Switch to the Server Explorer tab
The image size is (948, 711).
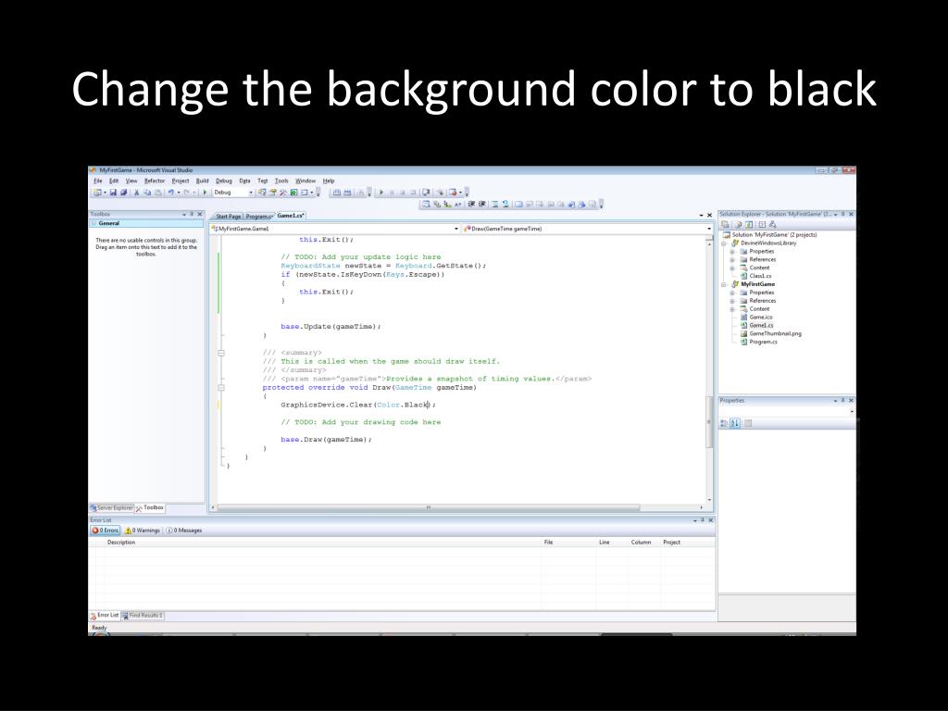[x=111, y=508]
